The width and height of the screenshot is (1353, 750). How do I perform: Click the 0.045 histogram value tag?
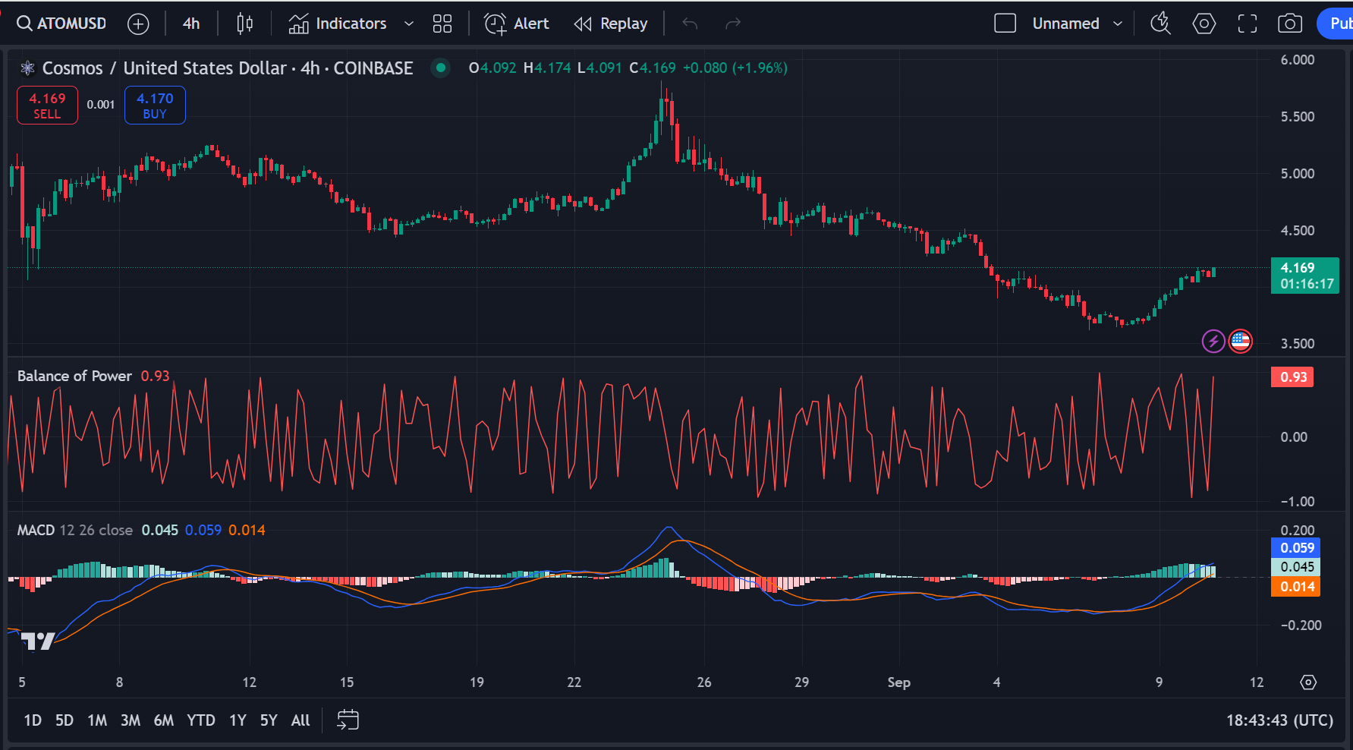[x=1296, y=567]
